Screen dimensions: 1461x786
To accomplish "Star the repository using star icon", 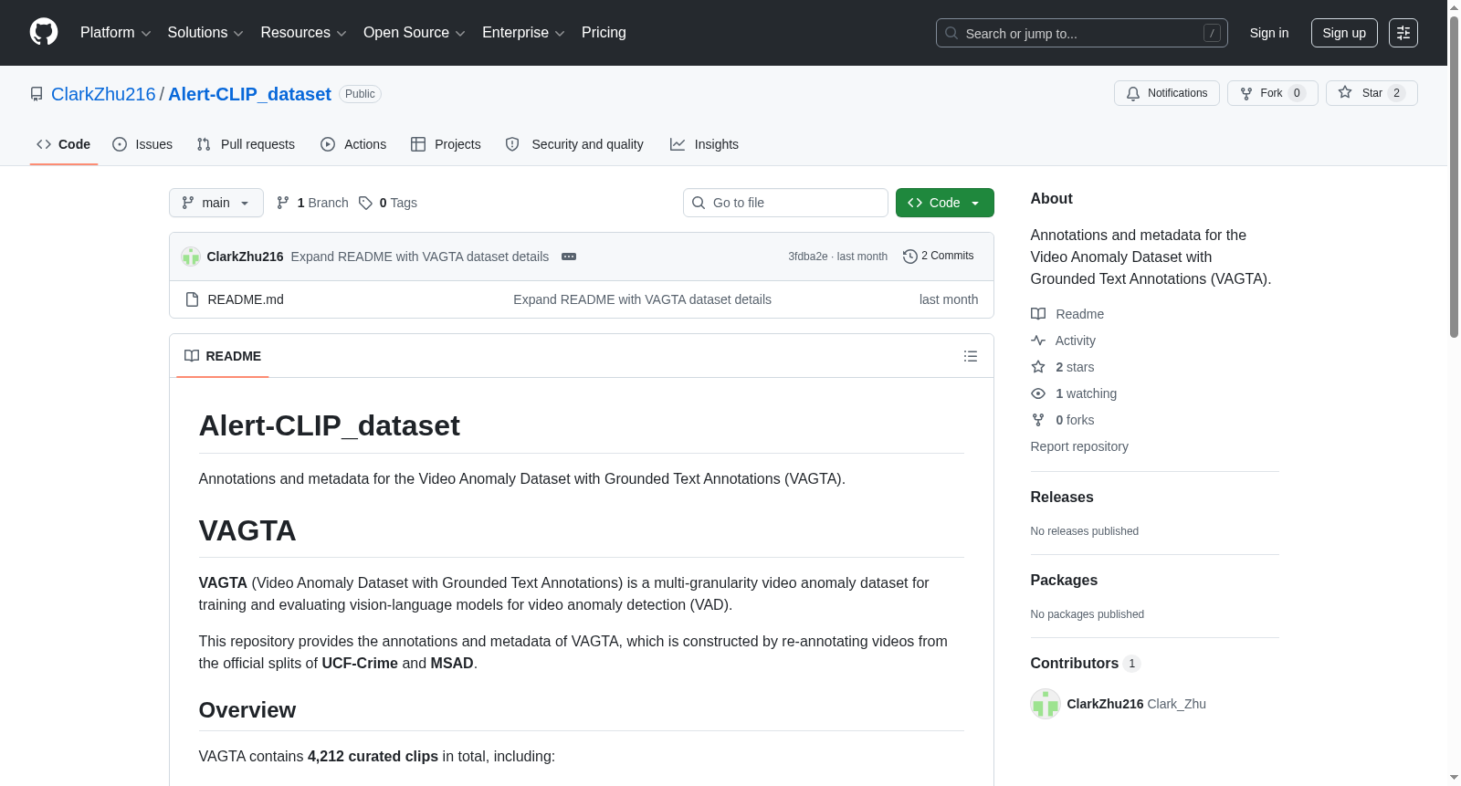I will pyautogui.click(x=1345, y=92).
